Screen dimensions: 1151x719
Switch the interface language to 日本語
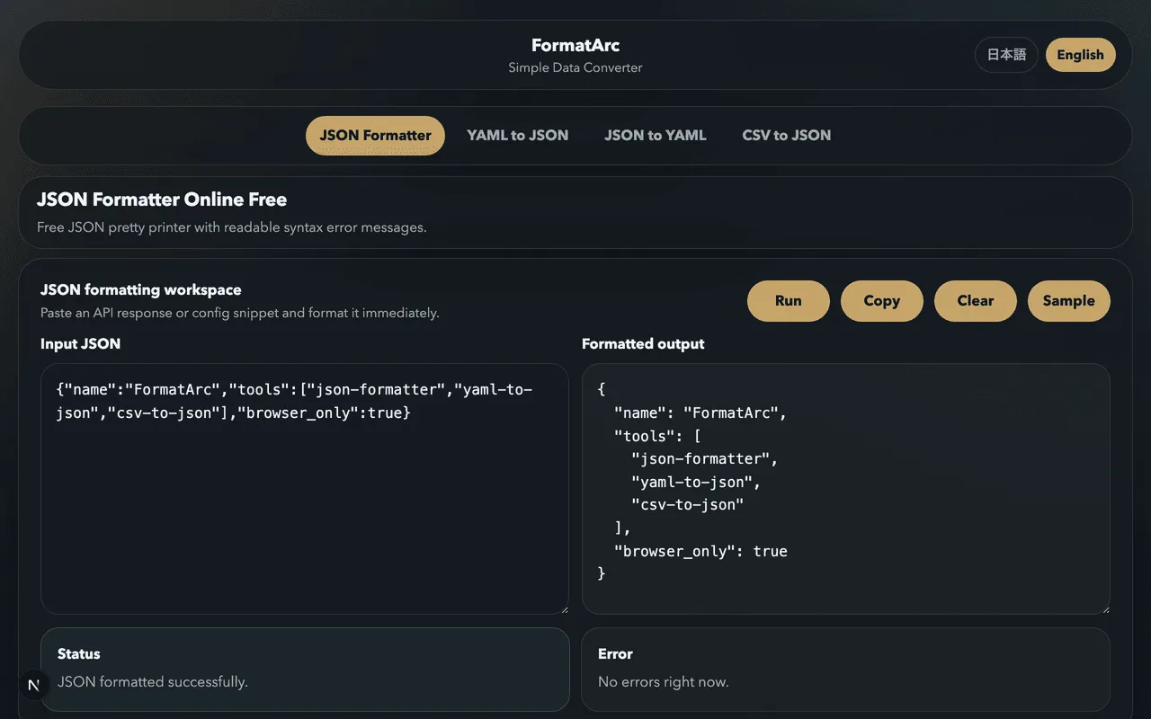pyautogui.click(x=1005, y=55)
